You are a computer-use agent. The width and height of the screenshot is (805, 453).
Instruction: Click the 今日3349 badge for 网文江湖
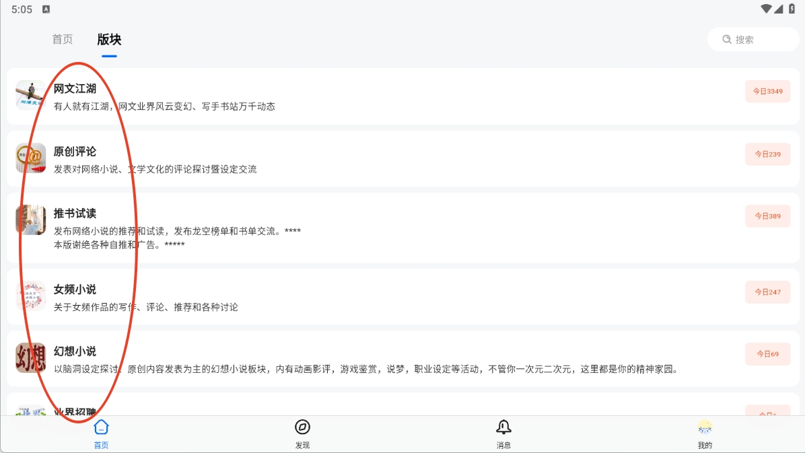click(x=767, y=92)
